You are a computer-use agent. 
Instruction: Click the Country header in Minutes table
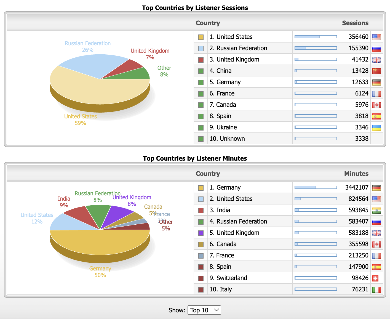[x=208, y=174]
